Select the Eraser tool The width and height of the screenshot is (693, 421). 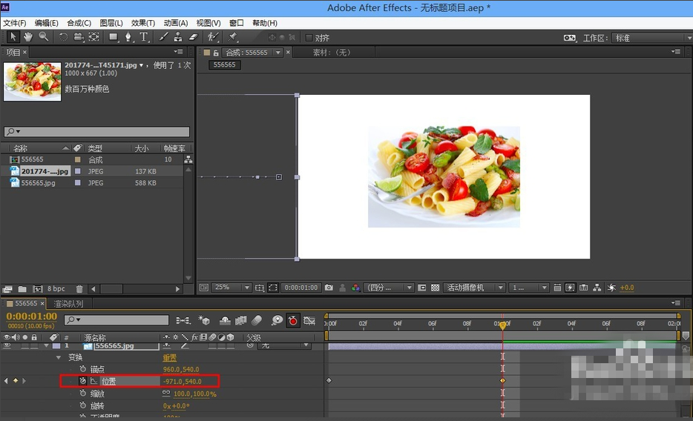tap(194, 37)
